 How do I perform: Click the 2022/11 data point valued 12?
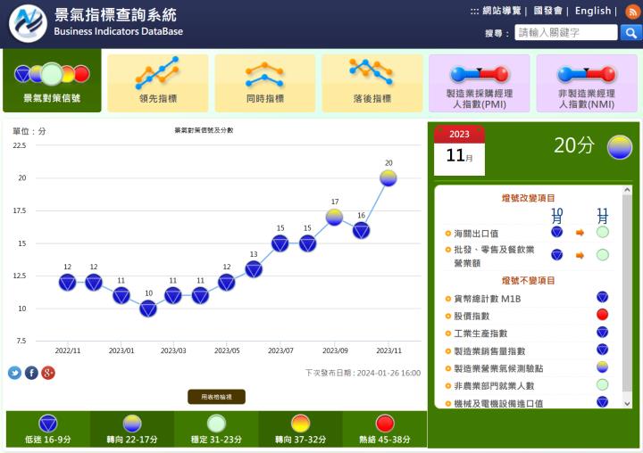[67, 283]
